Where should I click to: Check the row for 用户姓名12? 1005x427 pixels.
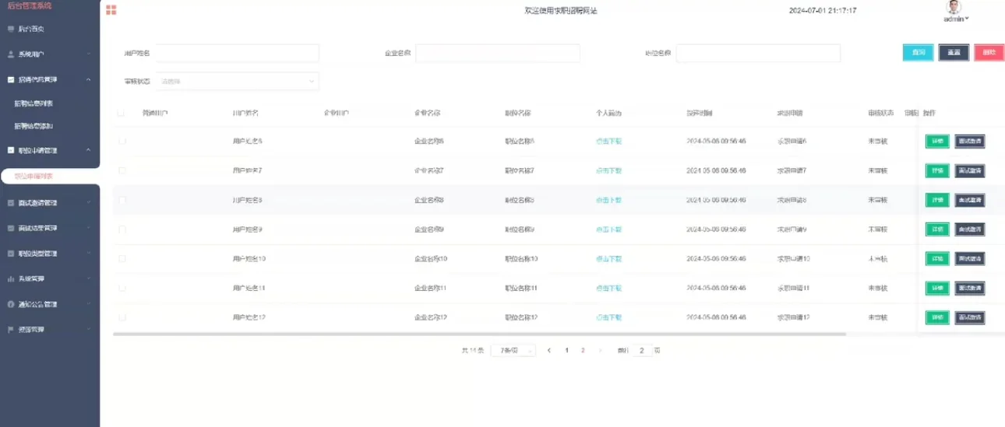[x=122, y=317]
